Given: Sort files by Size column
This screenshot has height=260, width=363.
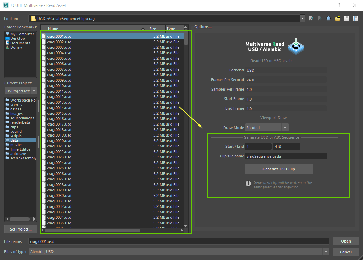Looking at the screenshot, I should point(157,28).
